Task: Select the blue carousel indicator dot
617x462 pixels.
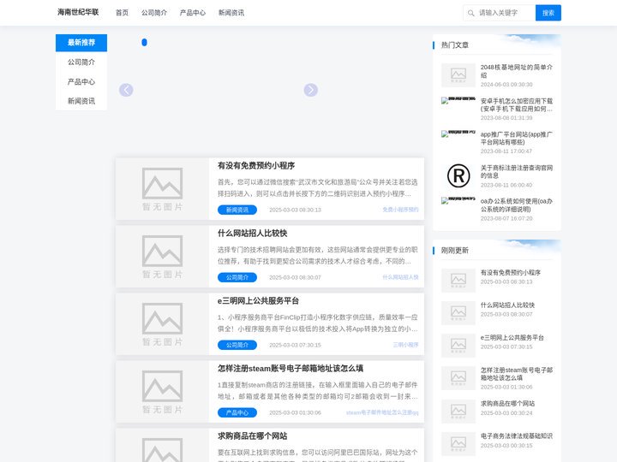Action: 145,43
